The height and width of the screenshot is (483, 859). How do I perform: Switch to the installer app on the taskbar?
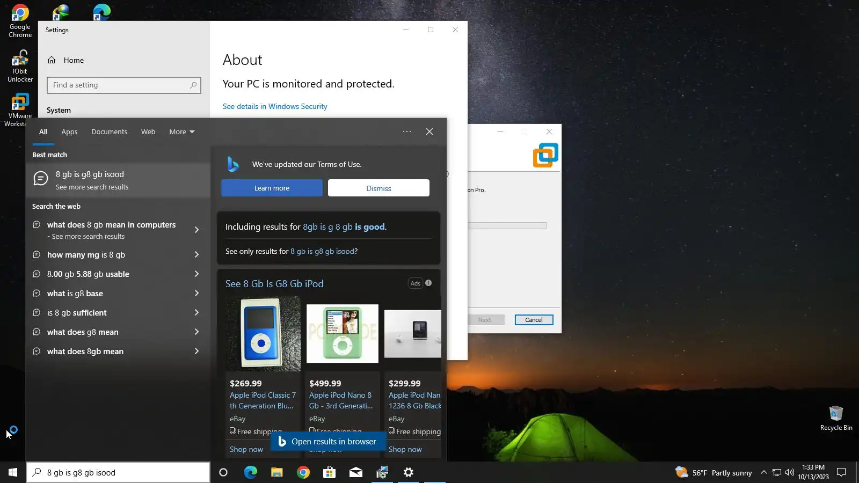[382, 472]
